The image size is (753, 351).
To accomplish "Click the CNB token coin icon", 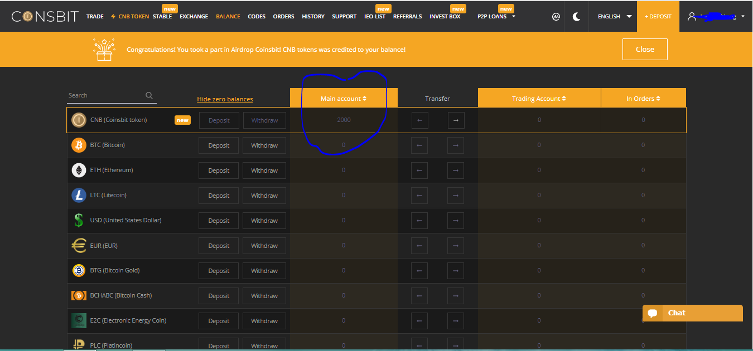I will click(x=79, y=120).
